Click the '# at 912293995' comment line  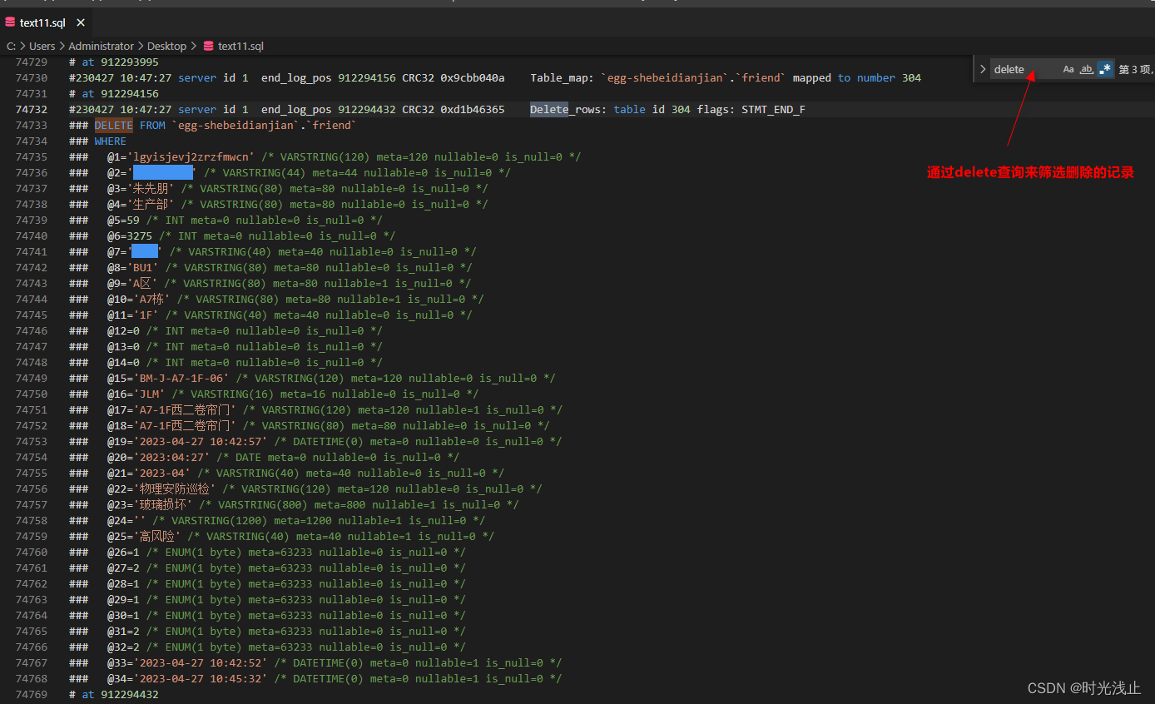tap(114, 62)
